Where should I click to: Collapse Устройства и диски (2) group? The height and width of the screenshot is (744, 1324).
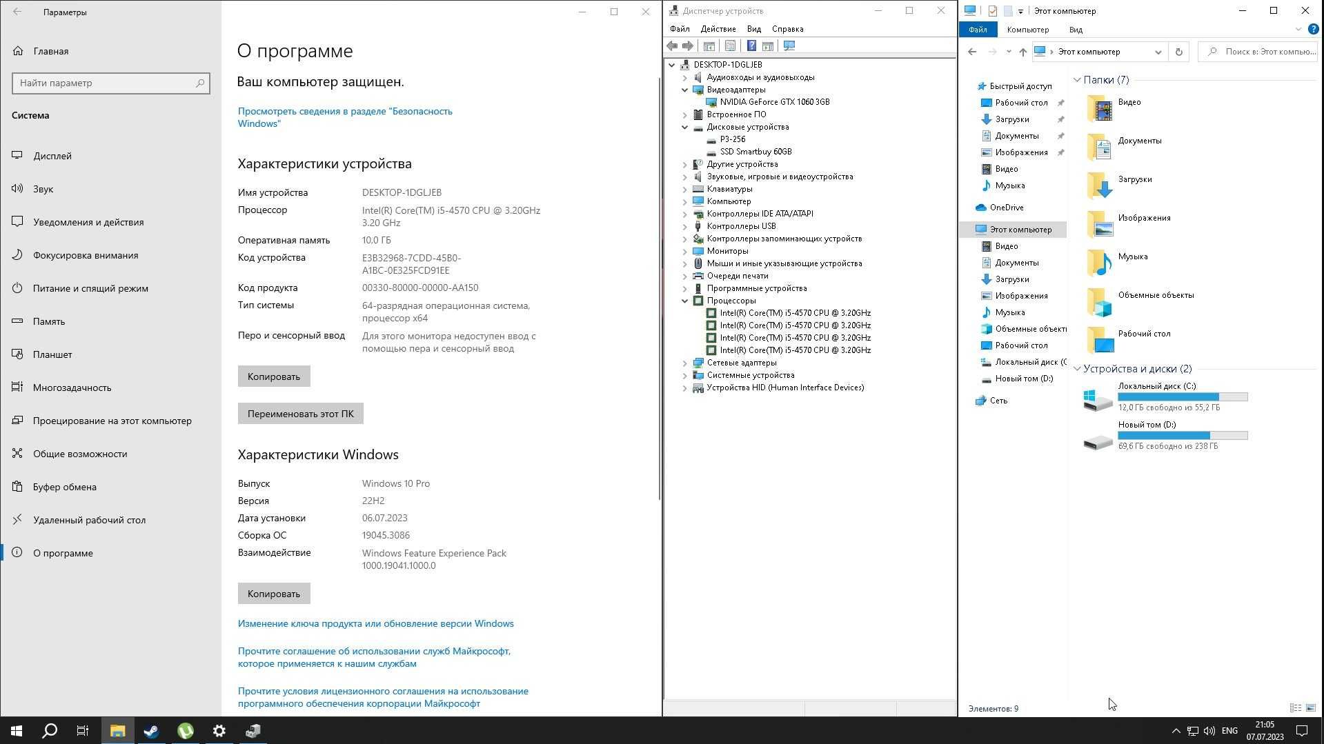(x=1077, y=369)
